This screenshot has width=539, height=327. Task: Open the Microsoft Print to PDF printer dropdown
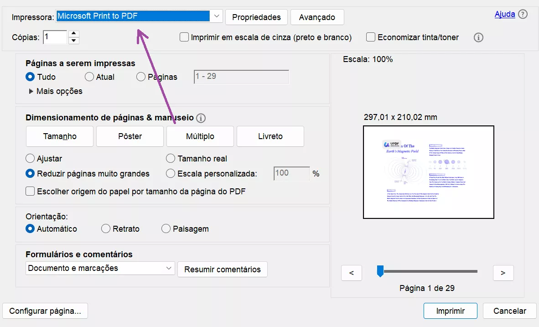[216, 16]
